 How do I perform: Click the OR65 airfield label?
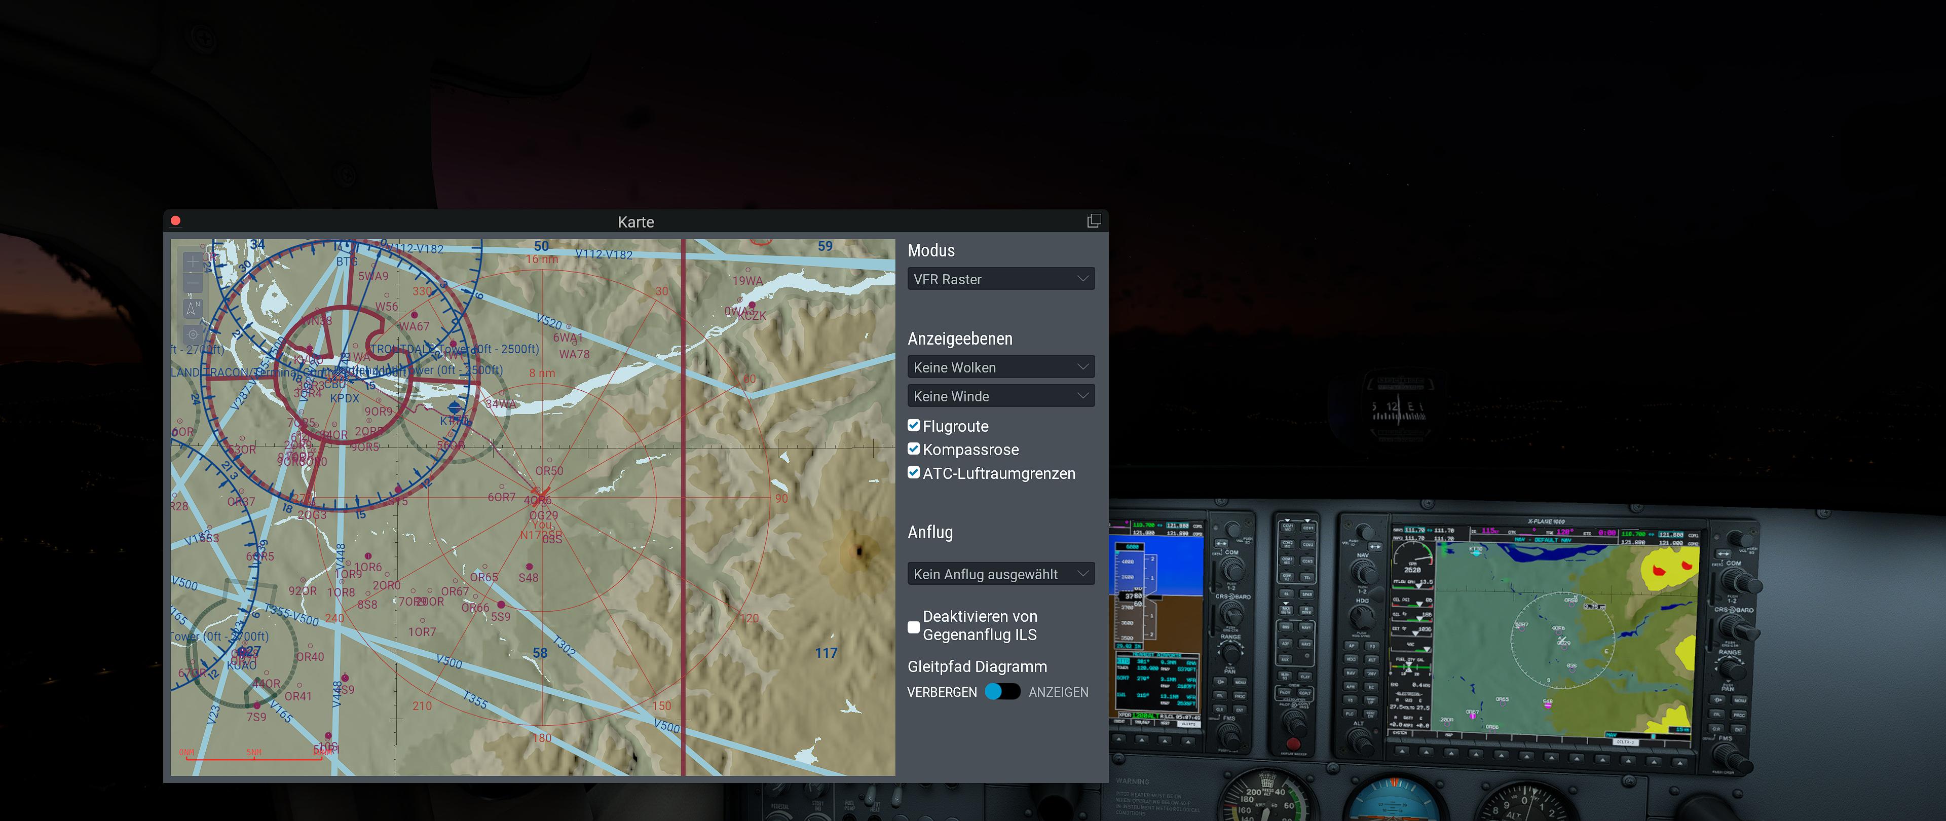pyautogui.click(x=484, y=577)
